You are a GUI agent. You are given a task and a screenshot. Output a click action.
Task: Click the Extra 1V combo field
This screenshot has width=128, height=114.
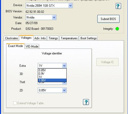[x=52, y=66]
